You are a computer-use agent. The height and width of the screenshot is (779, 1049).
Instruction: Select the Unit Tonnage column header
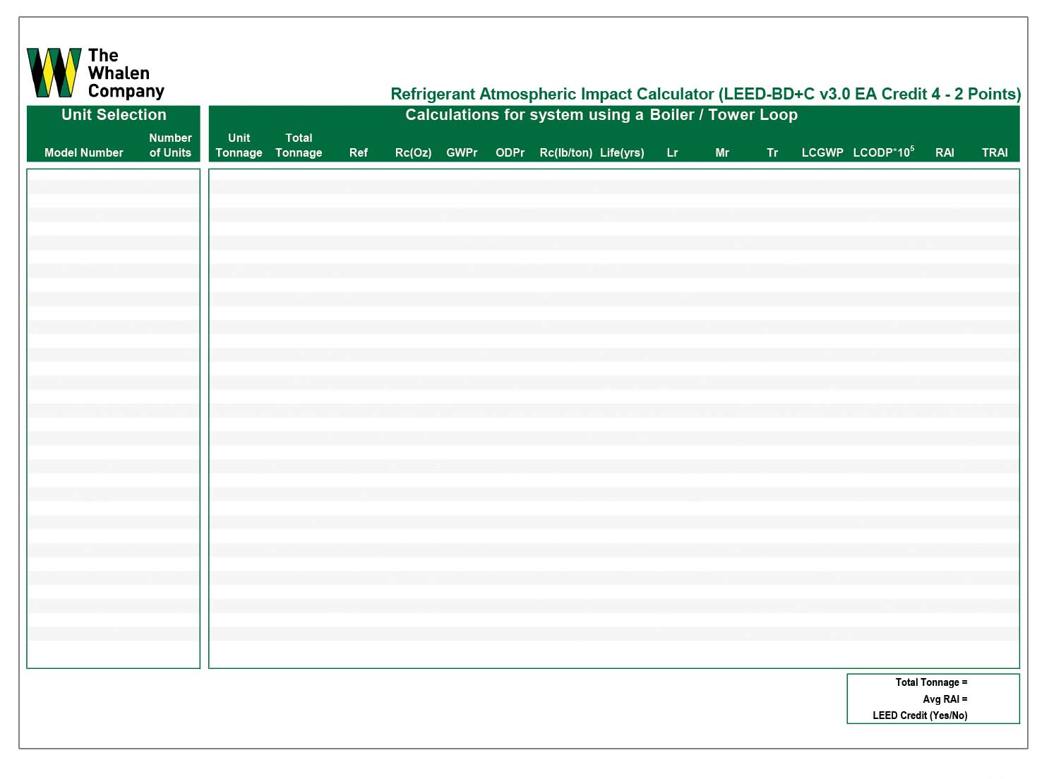pyautogui.click(x=239, y=145)
